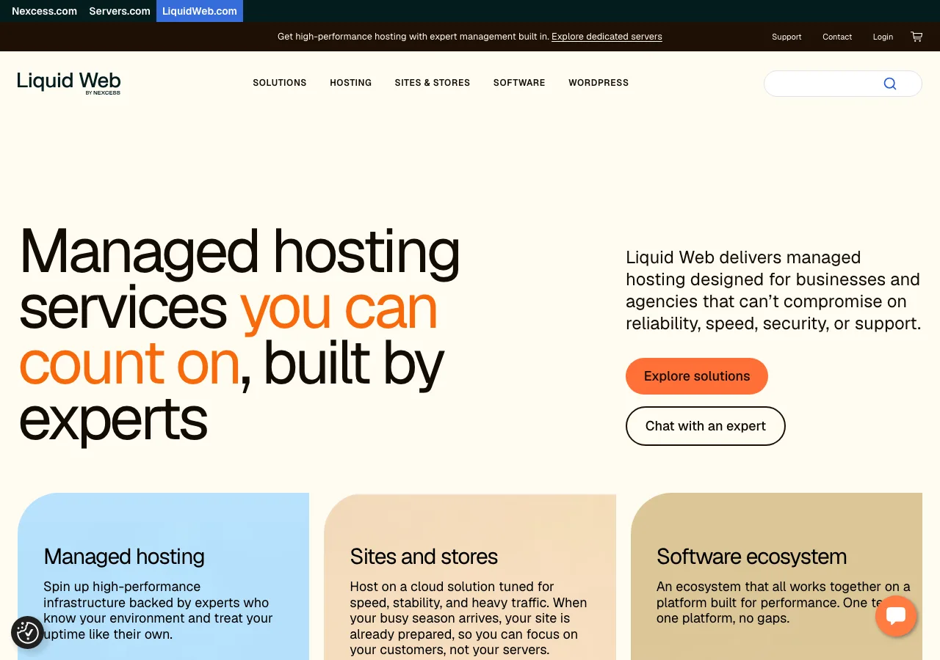
Task: Open the orange chat bubble widget
Action: (x=896, y=616)
